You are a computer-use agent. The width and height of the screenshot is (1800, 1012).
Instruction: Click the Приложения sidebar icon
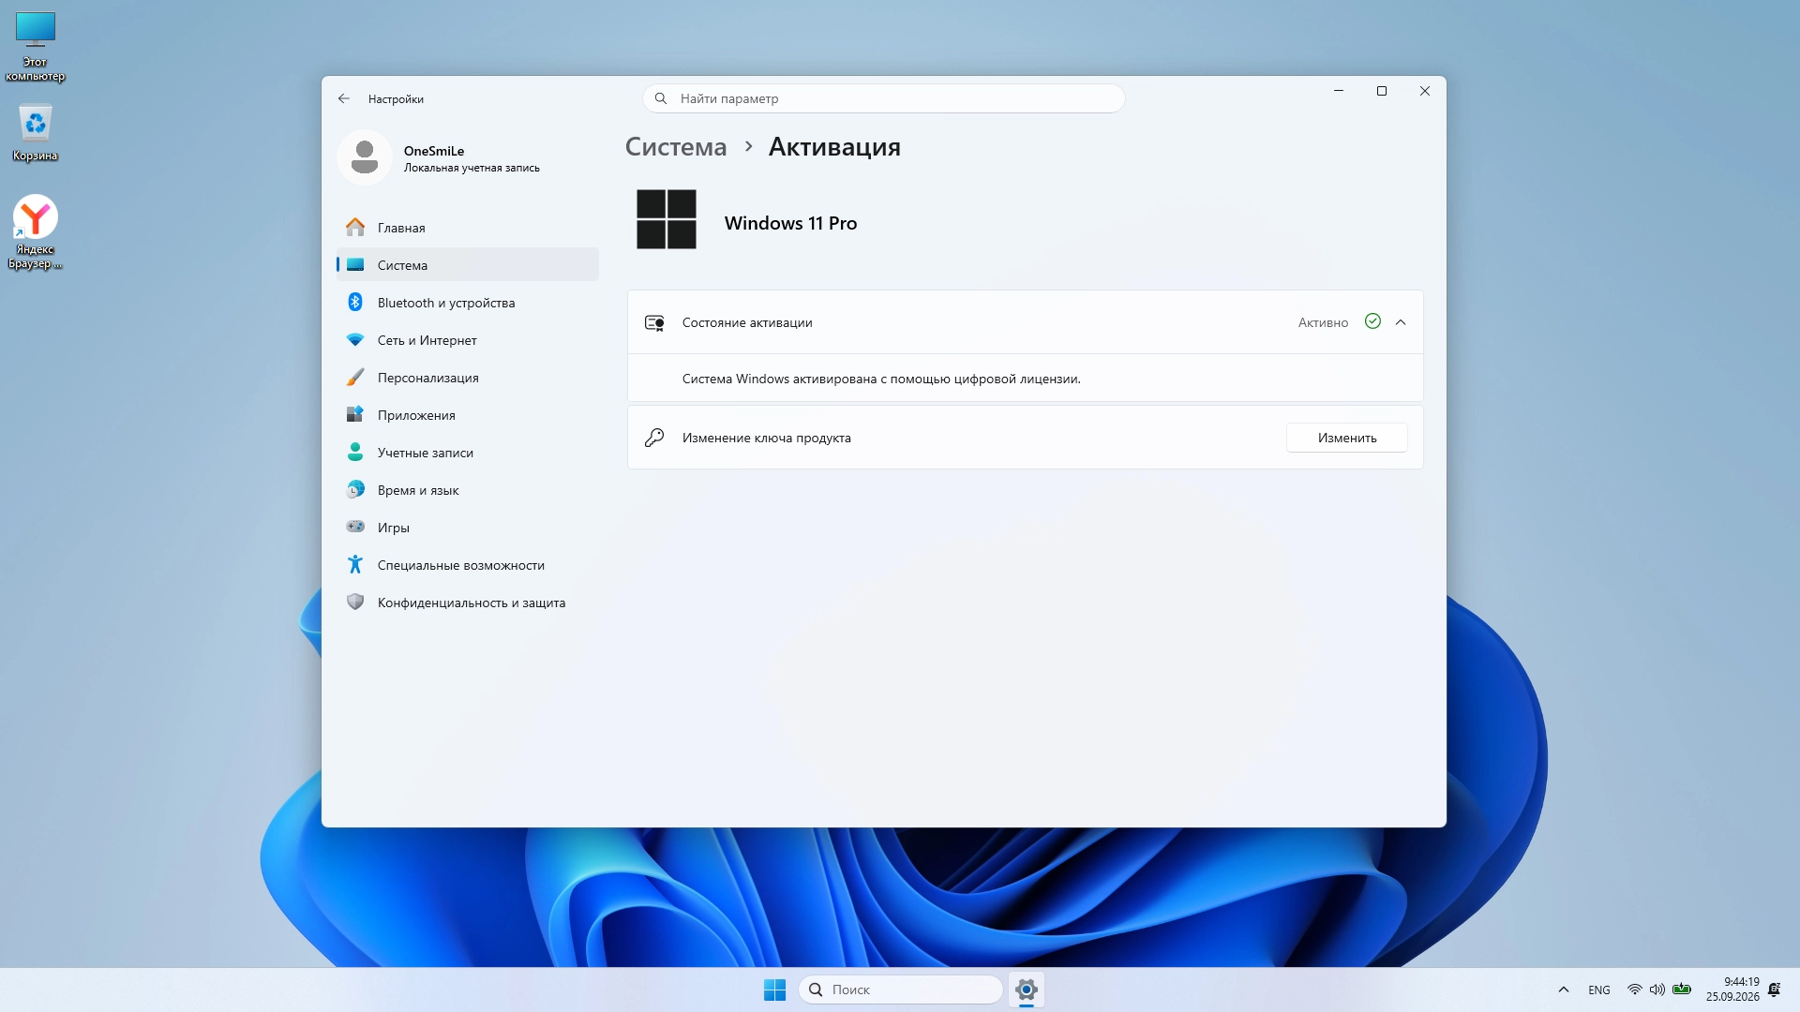tap(355, 414)
